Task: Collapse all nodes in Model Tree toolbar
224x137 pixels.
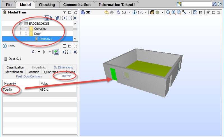Action: [70, 18]
